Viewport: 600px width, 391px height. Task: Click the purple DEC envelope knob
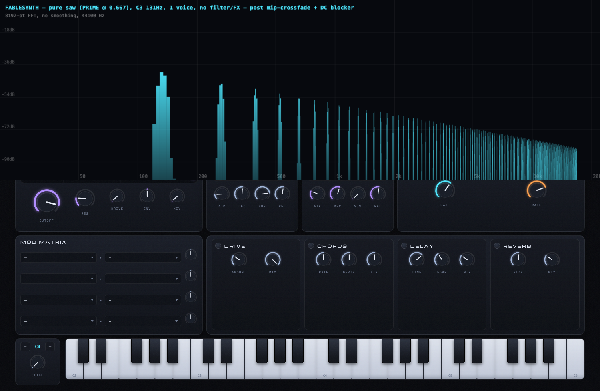coord(338,194)
